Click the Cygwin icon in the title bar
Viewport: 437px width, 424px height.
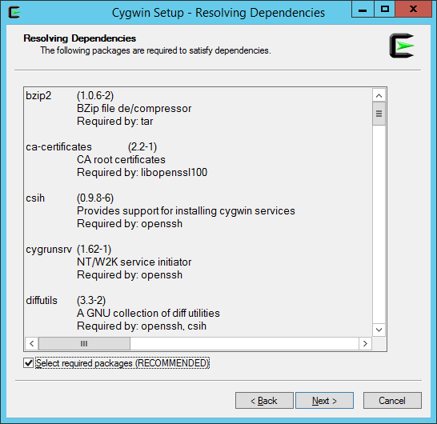14,12
